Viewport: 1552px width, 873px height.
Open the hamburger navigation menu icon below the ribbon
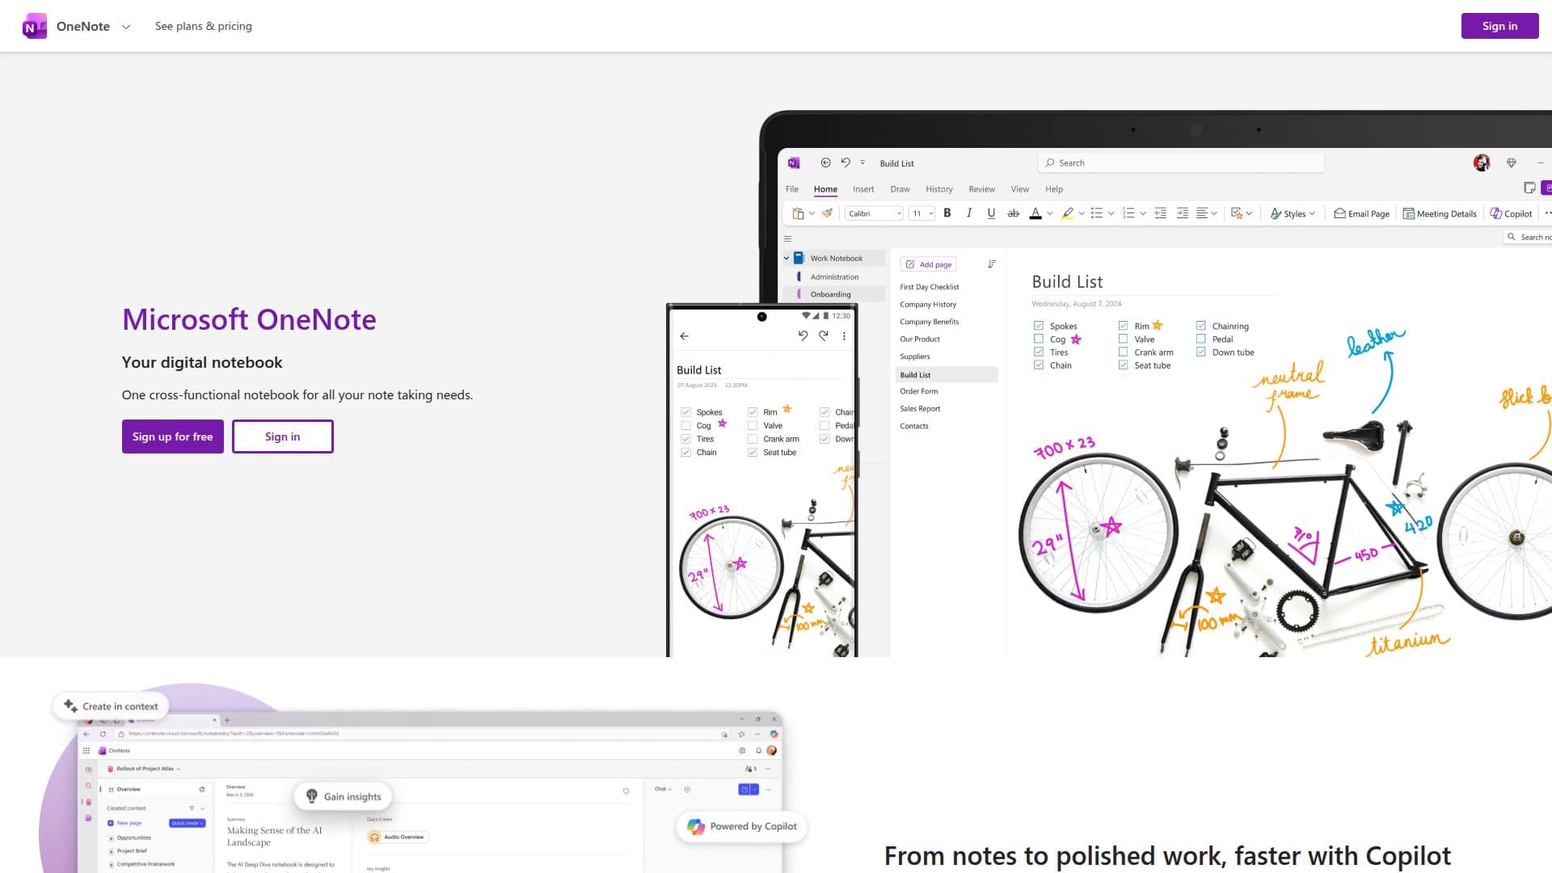(x=787, y=238)
